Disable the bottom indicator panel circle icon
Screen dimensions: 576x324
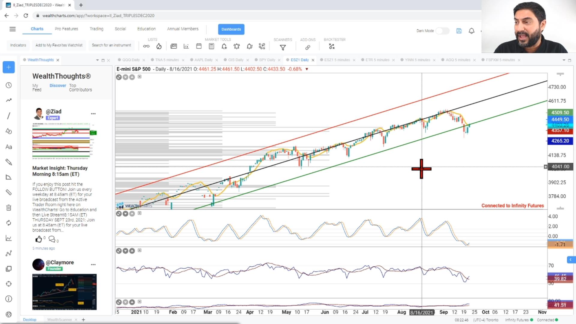coord(119,302)
